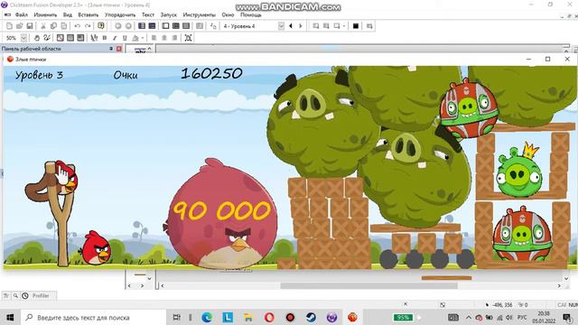578x325 pixels.
Task: Toggle underline text formatting
Action: click(125, 38)
